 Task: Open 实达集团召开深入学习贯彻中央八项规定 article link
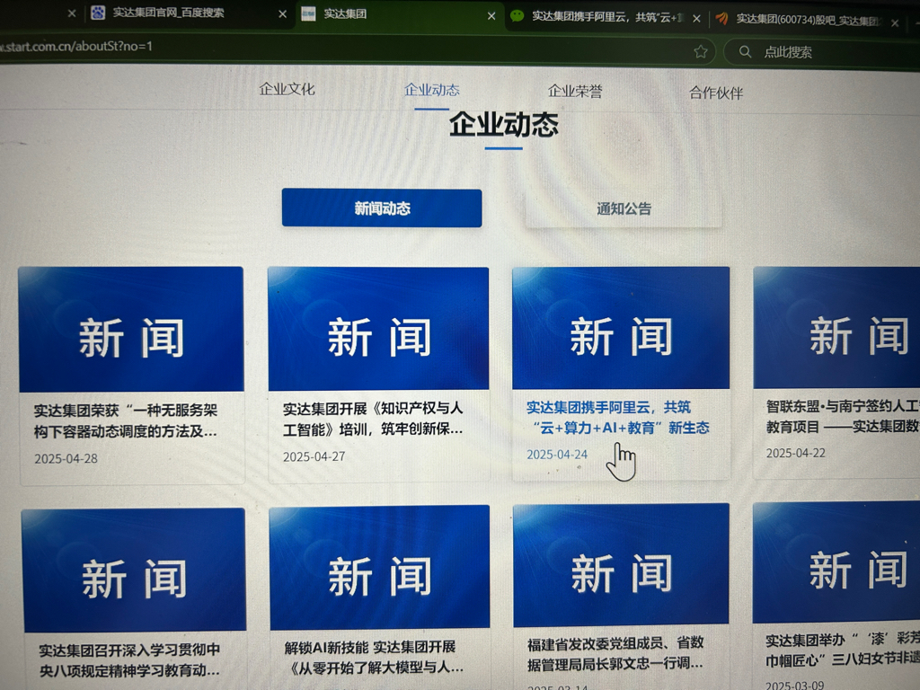click(129, 660)
